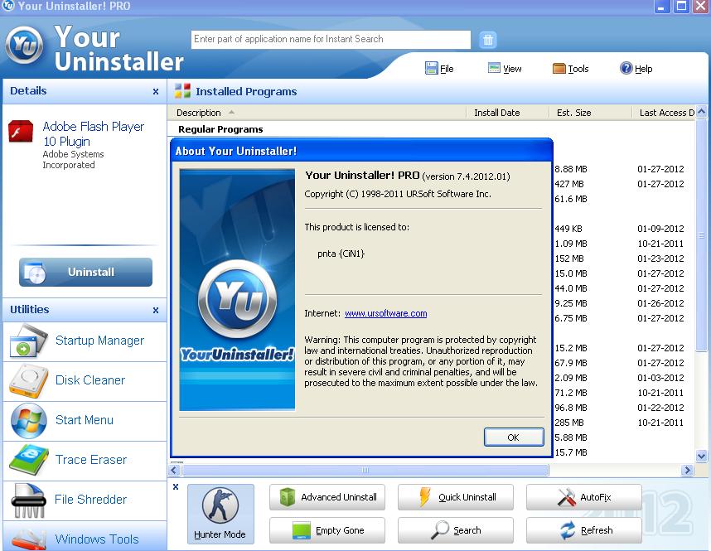Click the Your Uninstaller YU logo
Viewport: 711px width, 551px height.
25,46
